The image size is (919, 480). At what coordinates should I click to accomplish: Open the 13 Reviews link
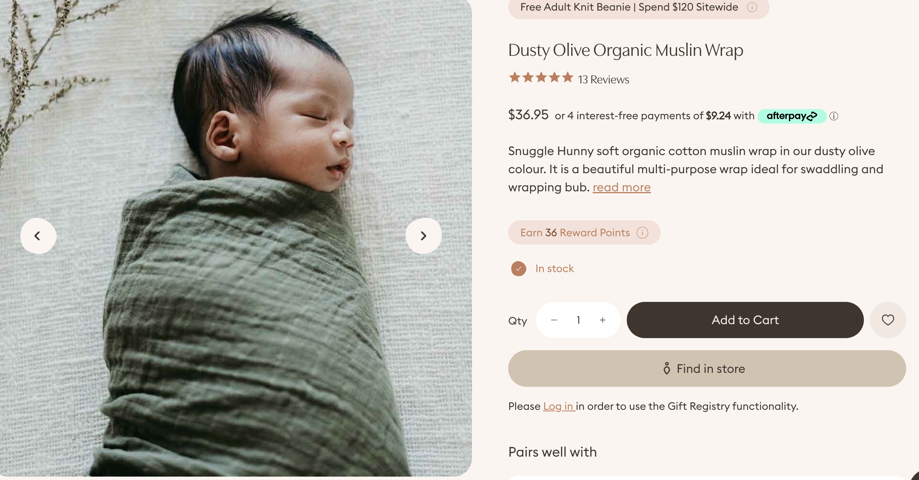(603, 80)
